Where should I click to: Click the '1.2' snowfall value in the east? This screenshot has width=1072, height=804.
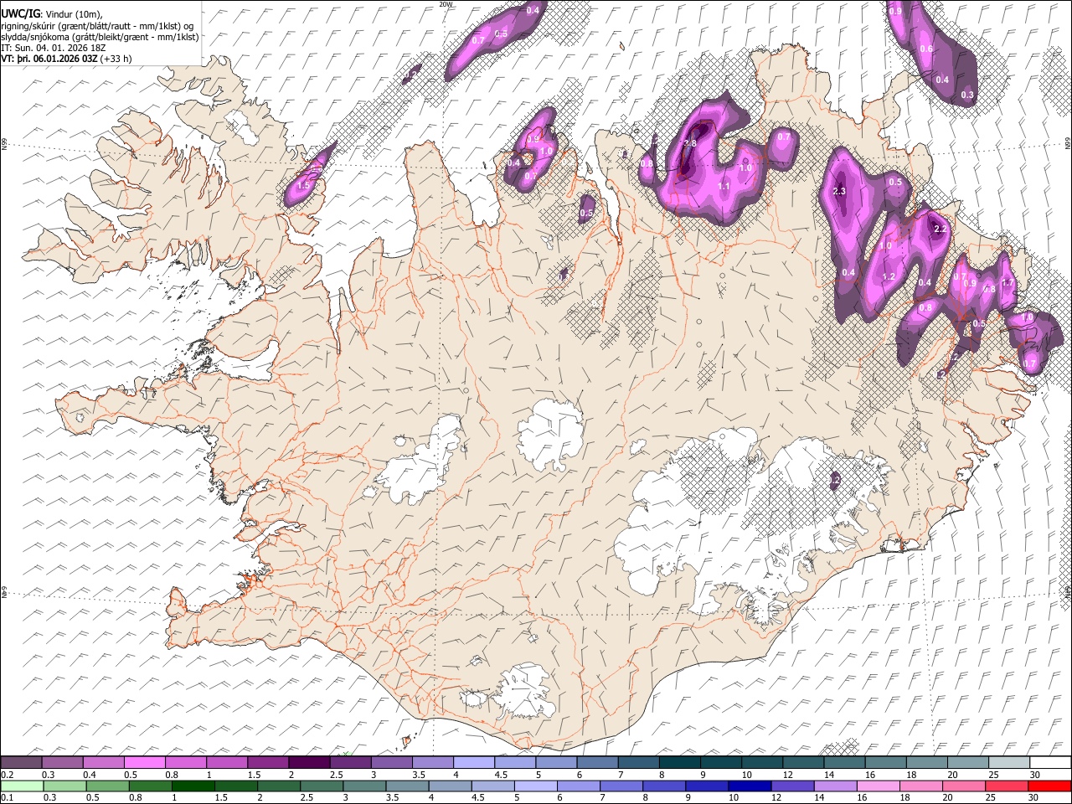(889, 277)
